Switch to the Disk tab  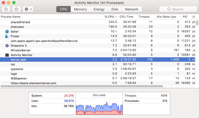[115, 9]
